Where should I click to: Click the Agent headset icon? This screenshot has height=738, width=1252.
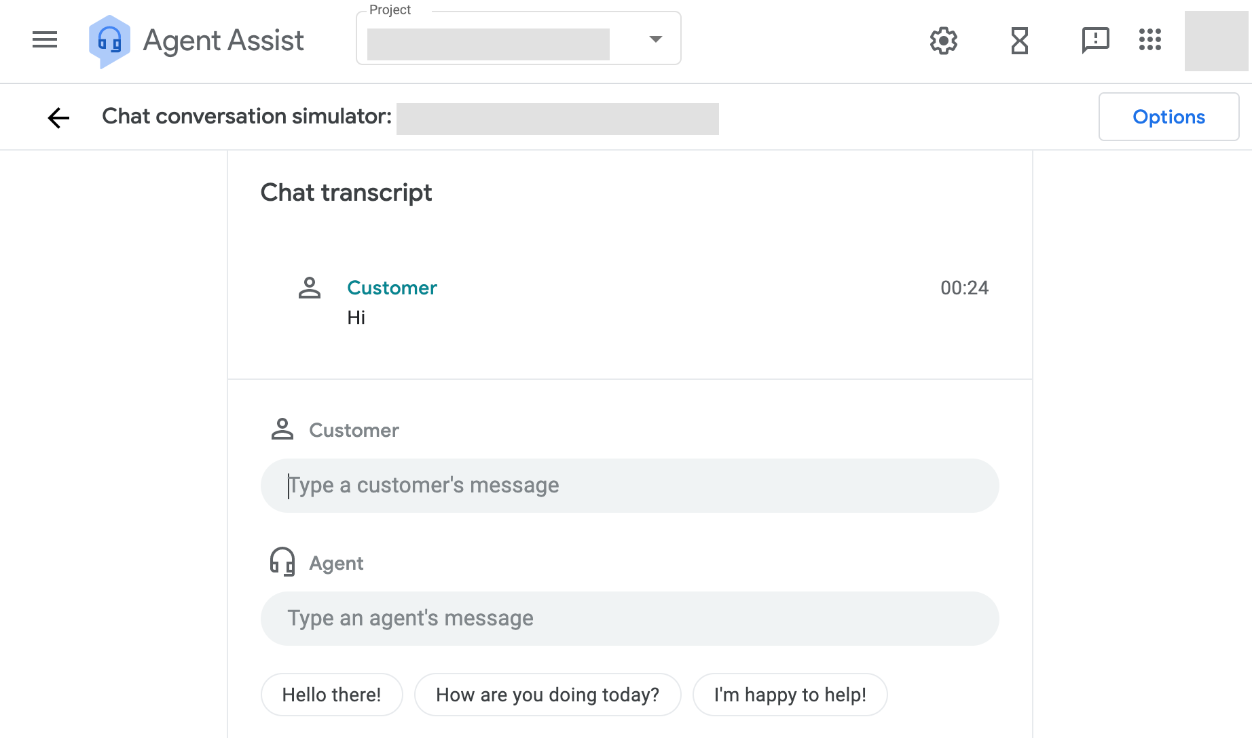282,562
